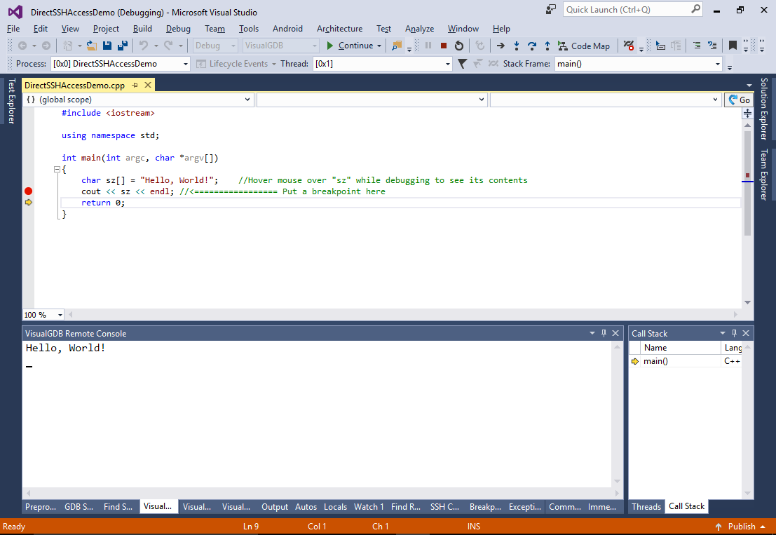Switch to the Threads tab

click(x=646, y=506)
